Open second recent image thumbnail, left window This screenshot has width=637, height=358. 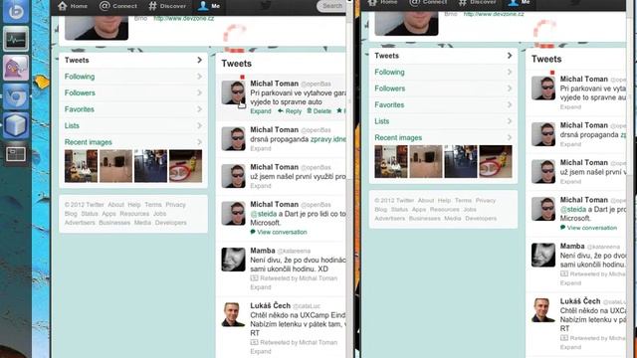115,166
